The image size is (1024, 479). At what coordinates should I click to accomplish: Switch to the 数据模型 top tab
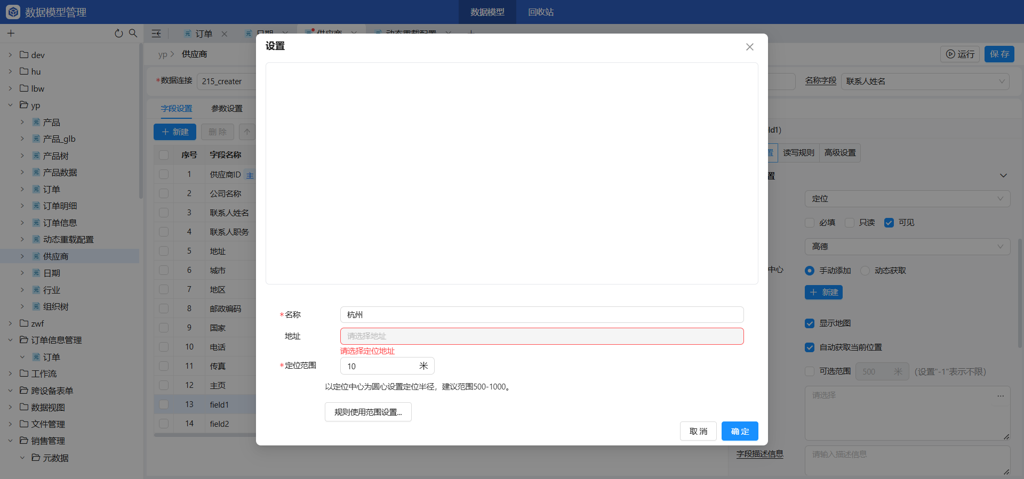tap(487, 12)
